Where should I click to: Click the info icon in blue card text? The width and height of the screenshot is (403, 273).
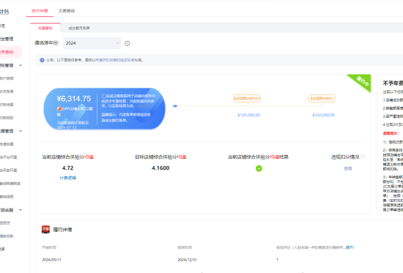point(103,97)
